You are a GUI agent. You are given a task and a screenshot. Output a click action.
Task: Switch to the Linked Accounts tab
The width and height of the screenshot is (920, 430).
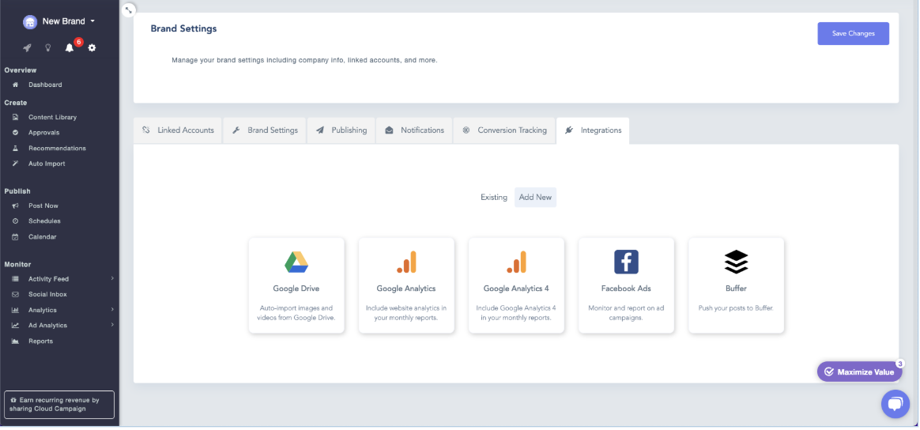coord(178,130)
